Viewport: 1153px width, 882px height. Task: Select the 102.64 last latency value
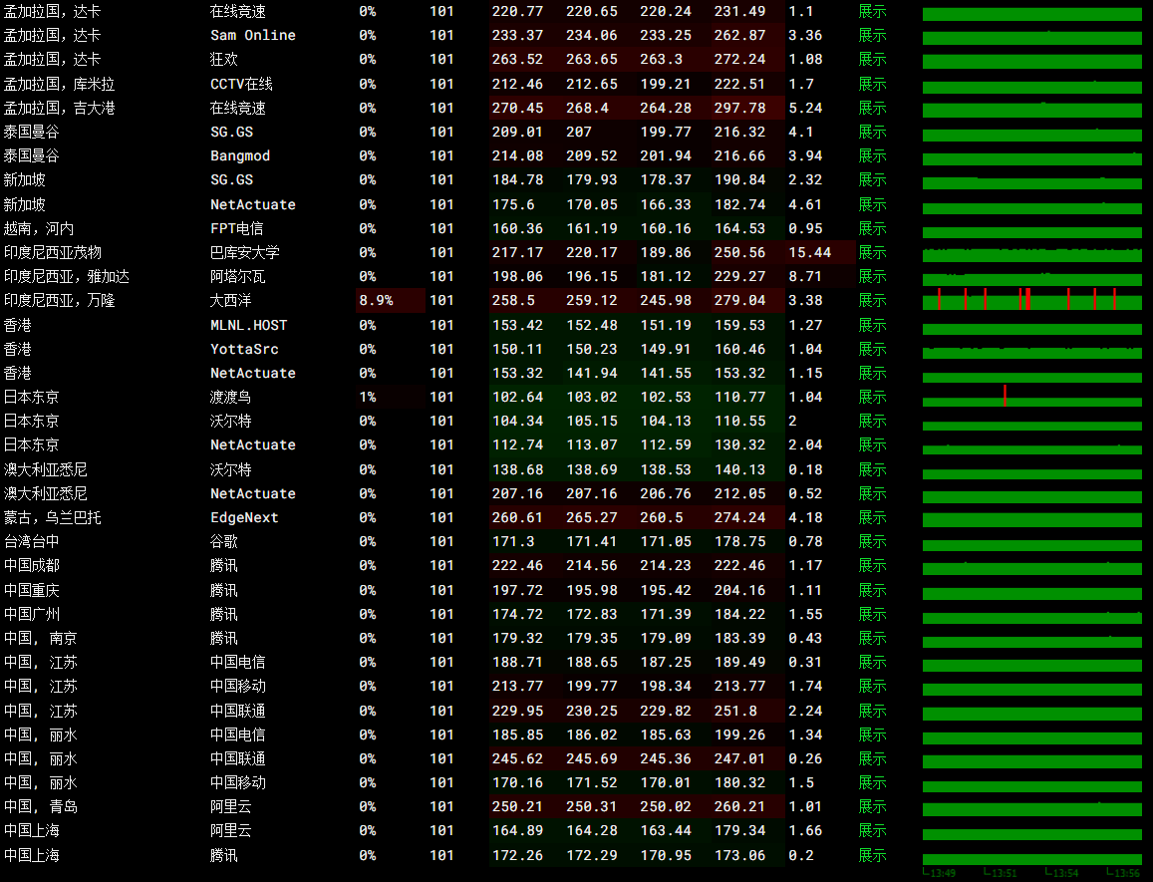(517, 398)
